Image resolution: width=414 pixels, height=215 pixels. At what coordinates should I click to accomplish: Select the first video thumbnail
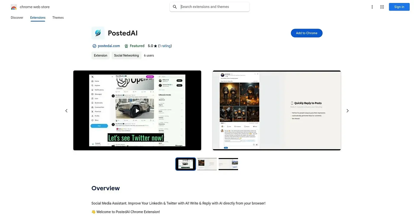click(186, 164)
